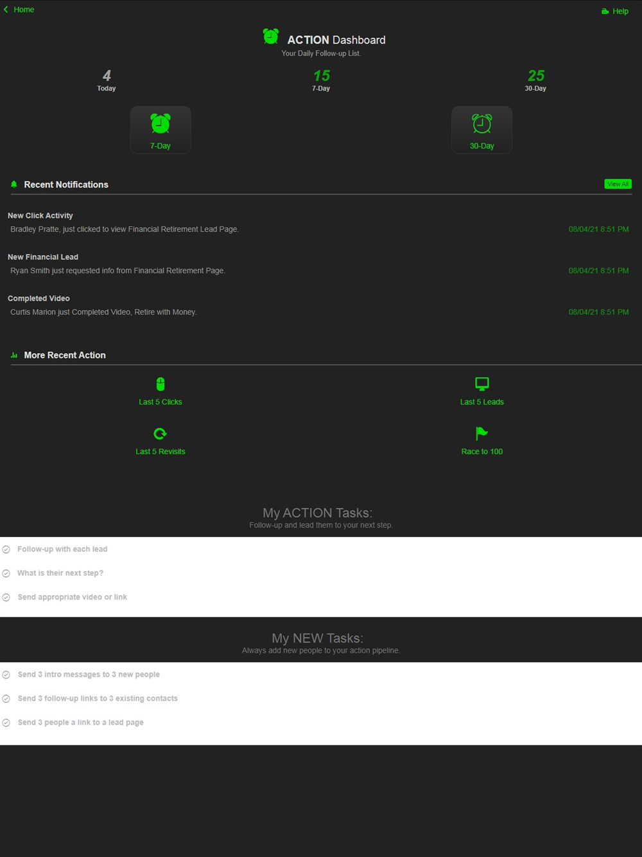
Task: Click the flag icon for Race to 100
Action: pos(482,434)
